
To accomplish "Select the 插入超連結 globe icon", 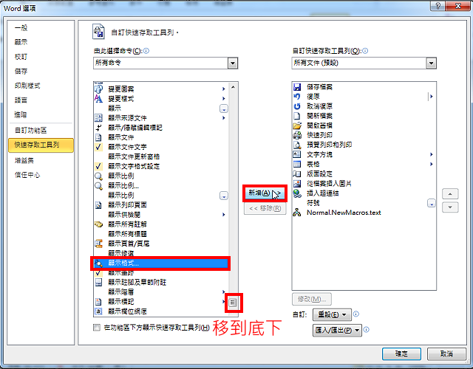I will pyautogui.click(x=297, y=193).
